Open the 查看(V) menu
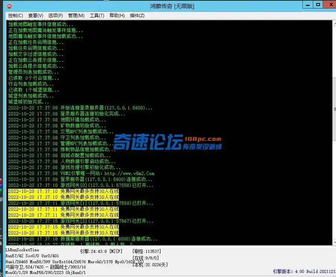 [35, 16]
